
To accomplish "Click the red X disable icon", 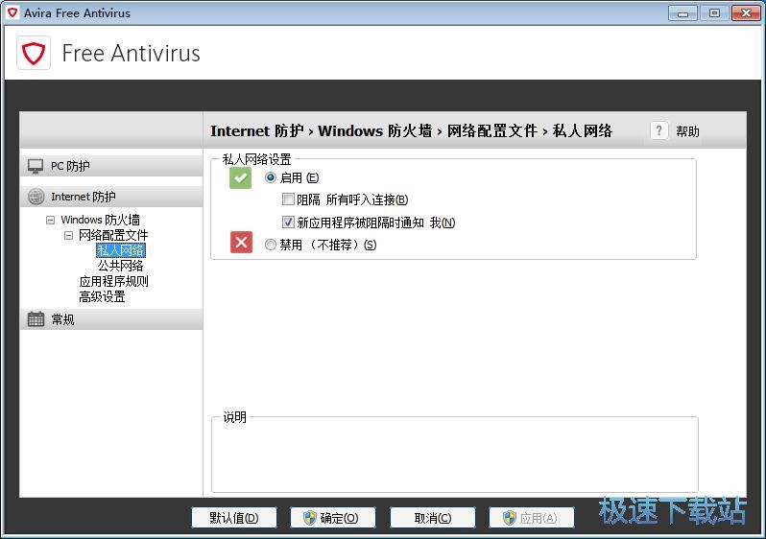I will (241, 242).
